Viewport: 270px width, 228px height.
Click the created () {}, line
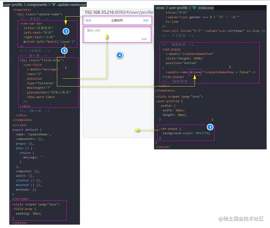29,181
